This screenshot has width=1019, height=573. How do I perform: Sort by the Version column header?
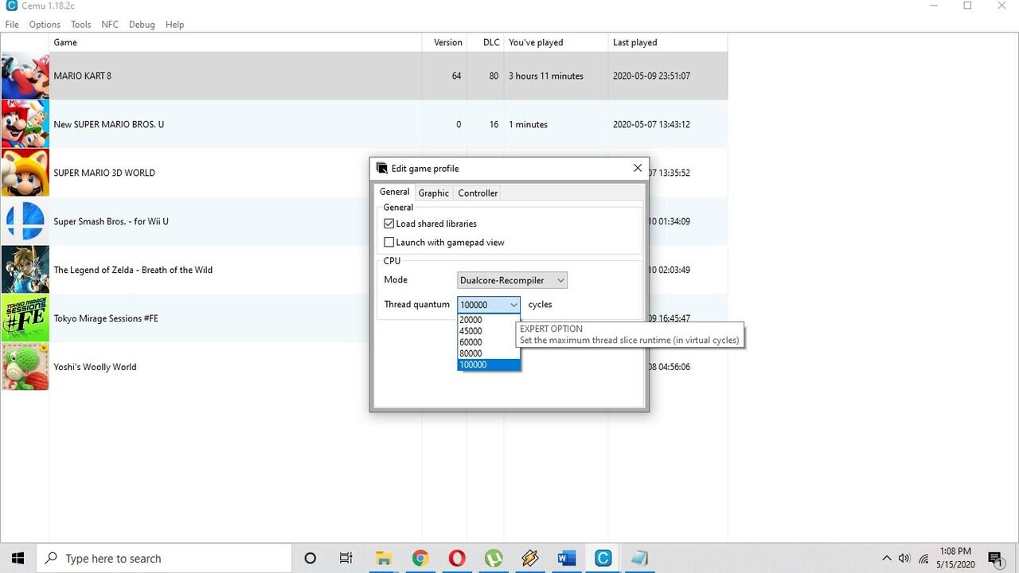click(x=444, y=42)
